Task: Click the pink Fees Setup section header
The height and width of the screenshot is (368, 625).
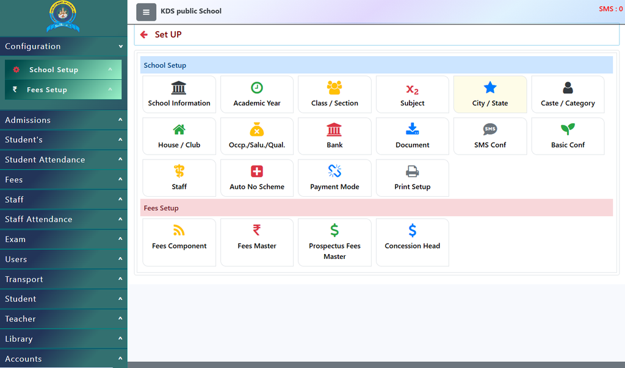Action: coord(376,208)
